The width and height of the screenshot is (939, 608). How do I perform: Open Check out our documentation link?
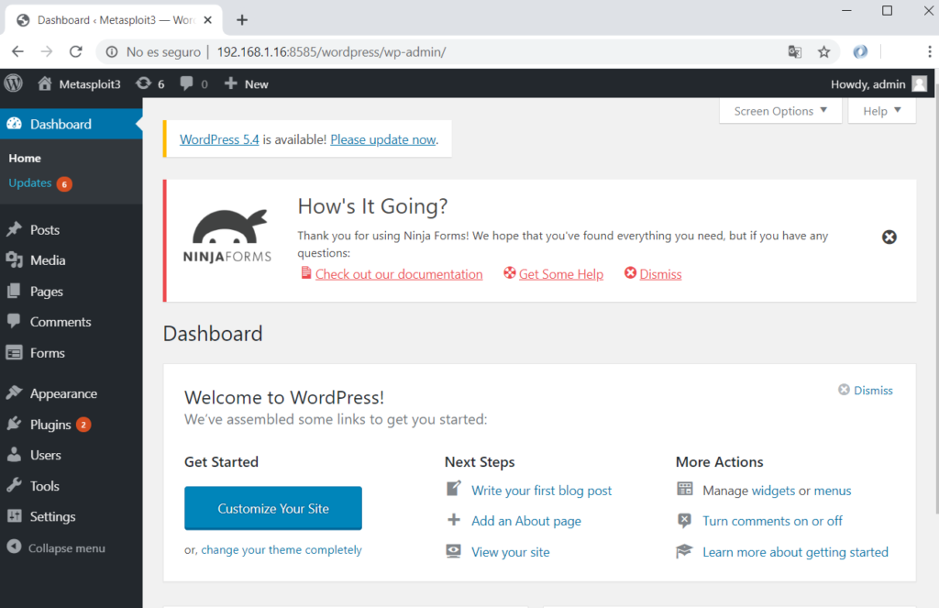(399, 274)
